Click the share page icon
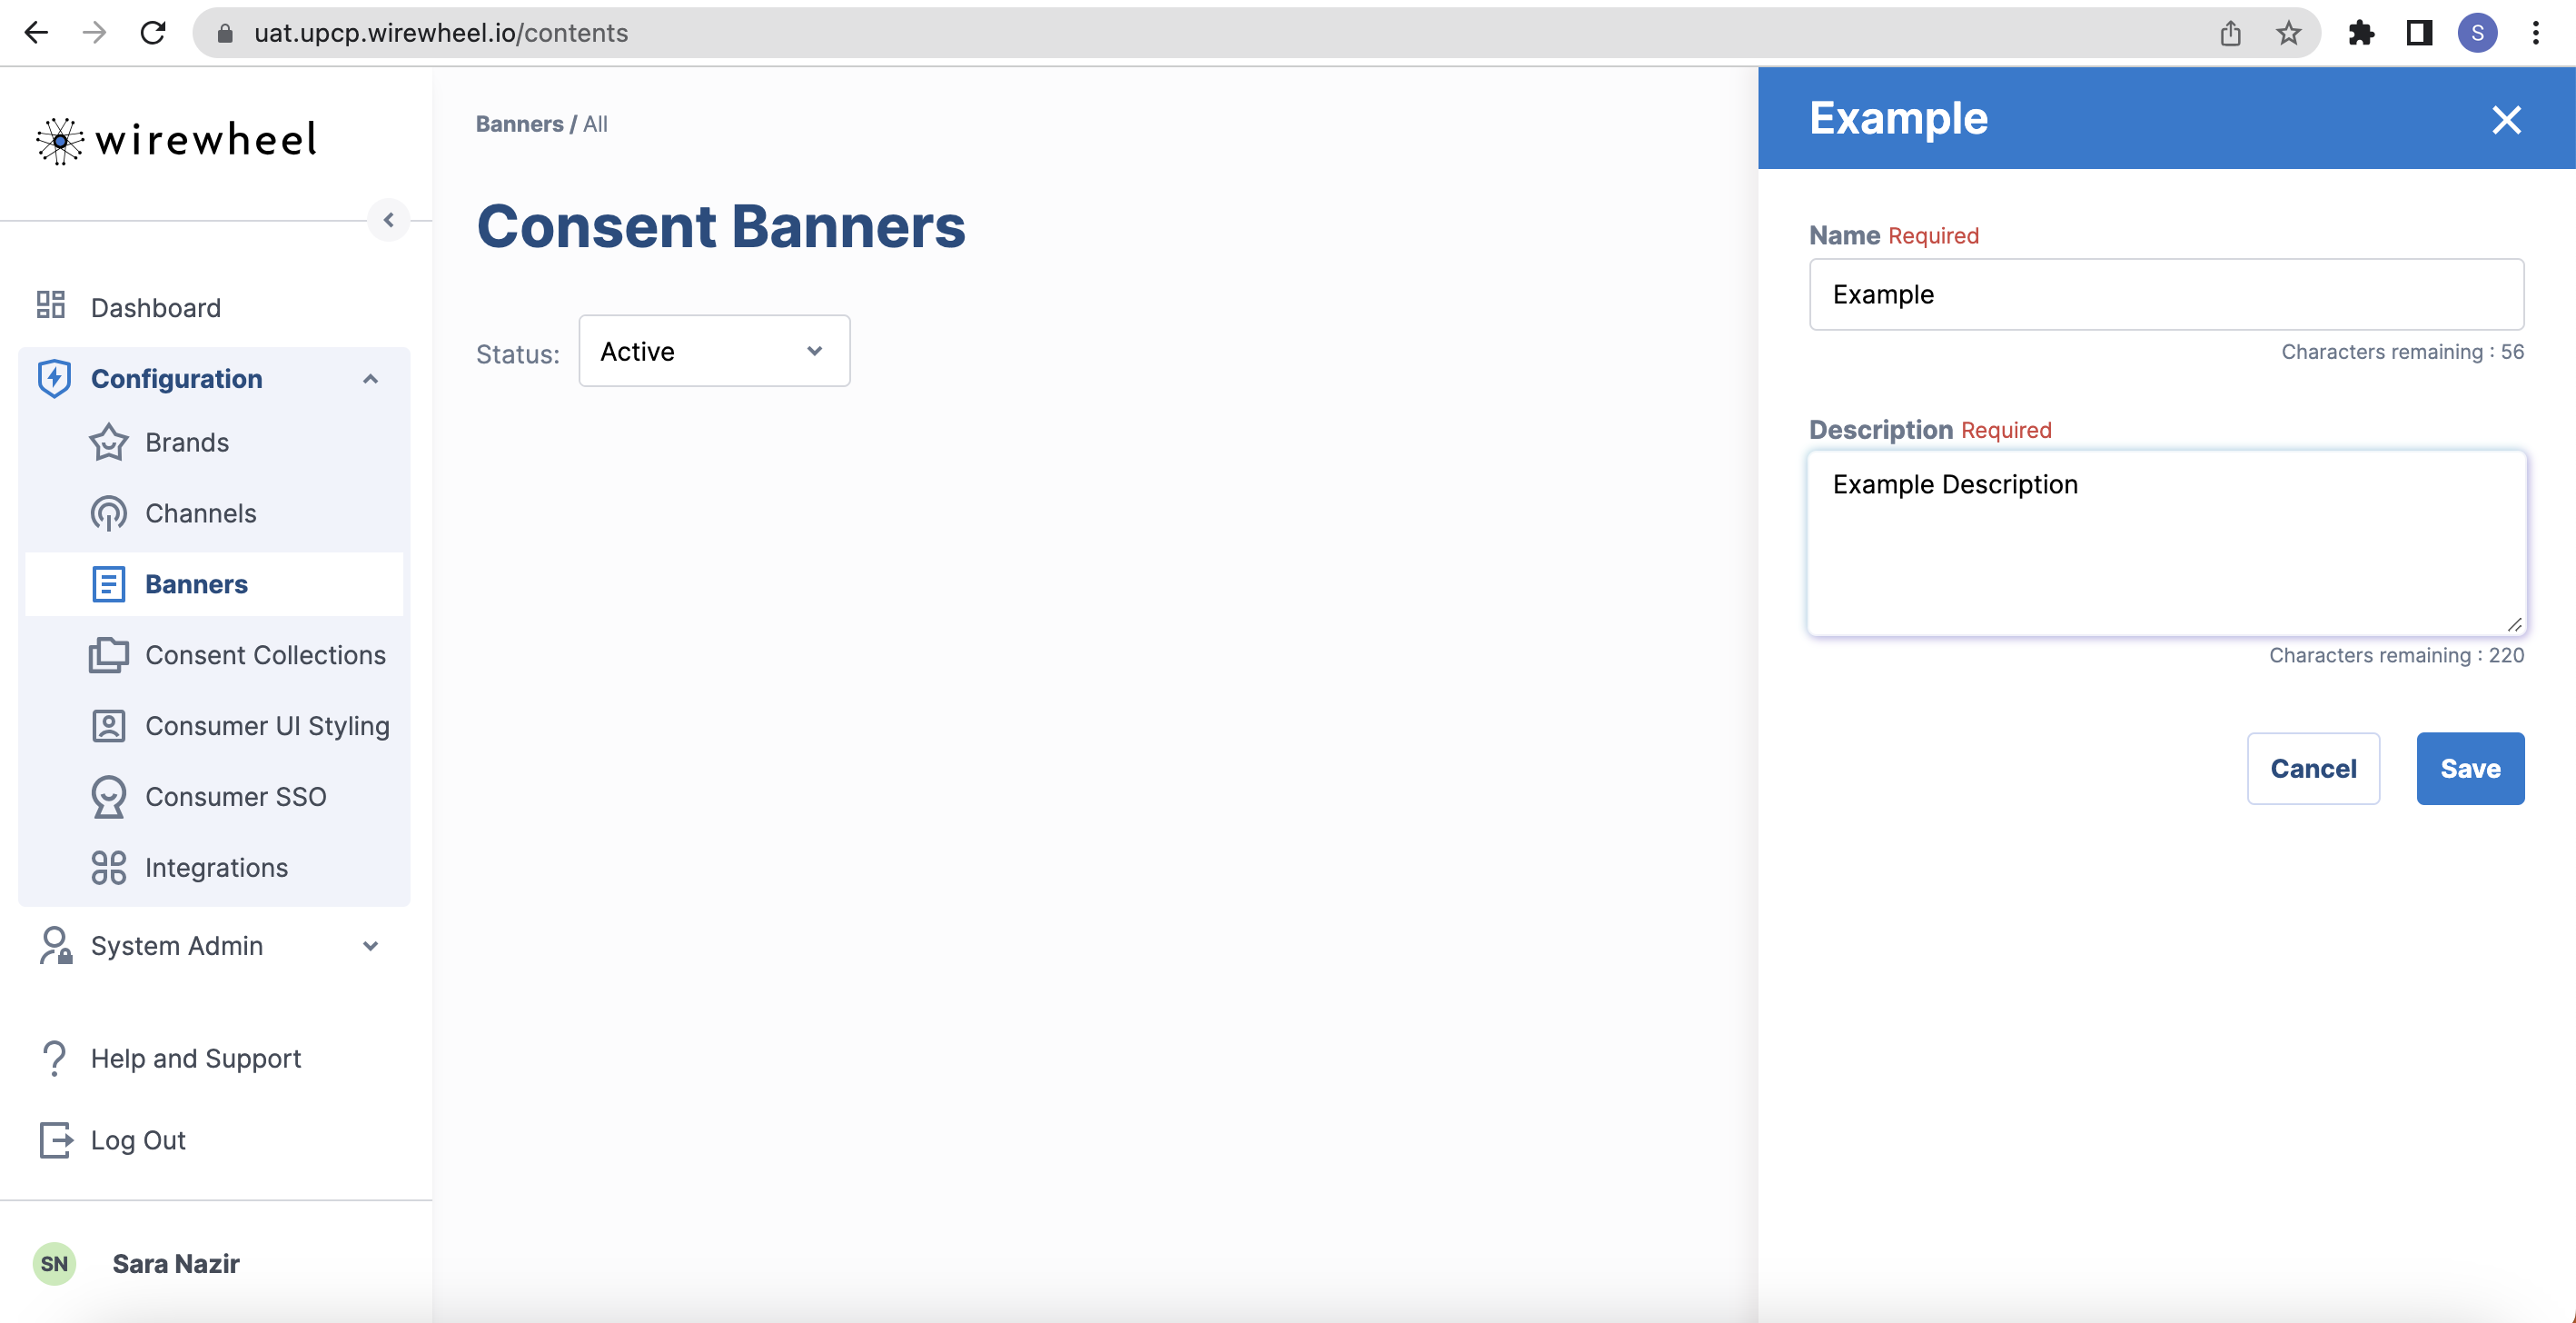This screenshot has width=2576, height=1323. [2230, 33]
